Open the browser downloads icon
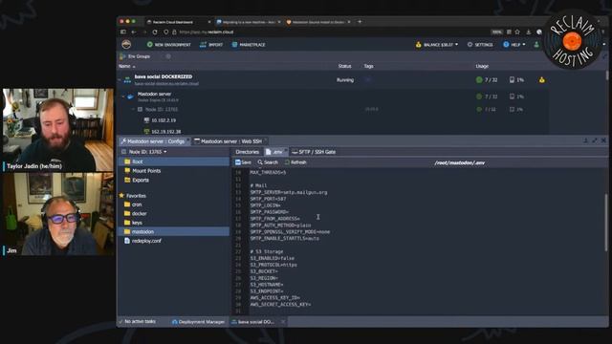The height and width of the screenshot is (344, 612). (x=529, y=32)
